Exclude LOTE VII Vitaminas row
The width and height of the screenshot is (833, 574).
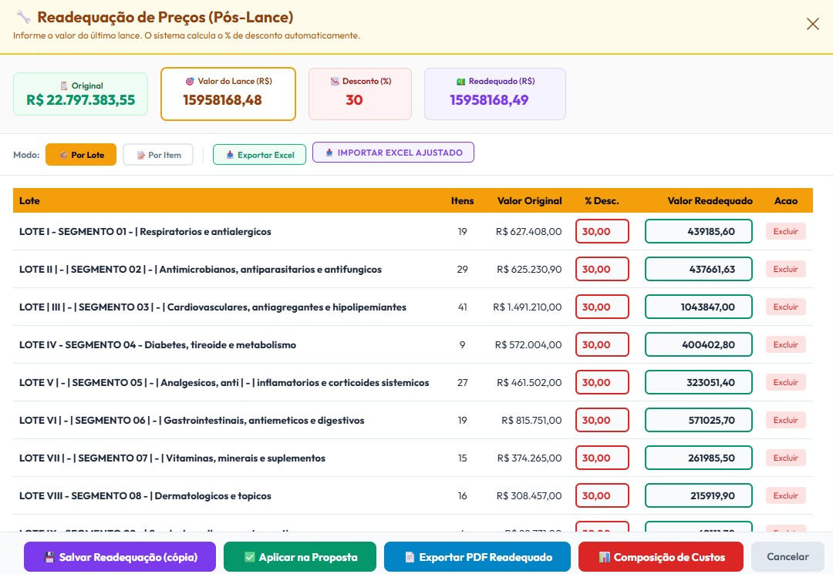coord(786,458)
